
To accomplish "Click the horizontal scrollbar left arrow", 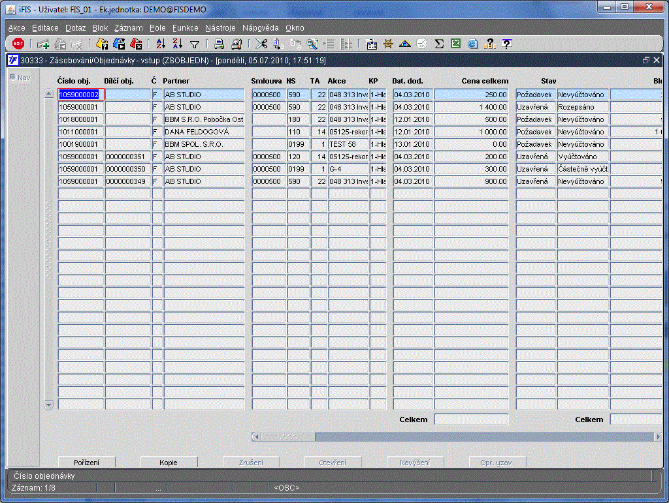I will 256,437.
